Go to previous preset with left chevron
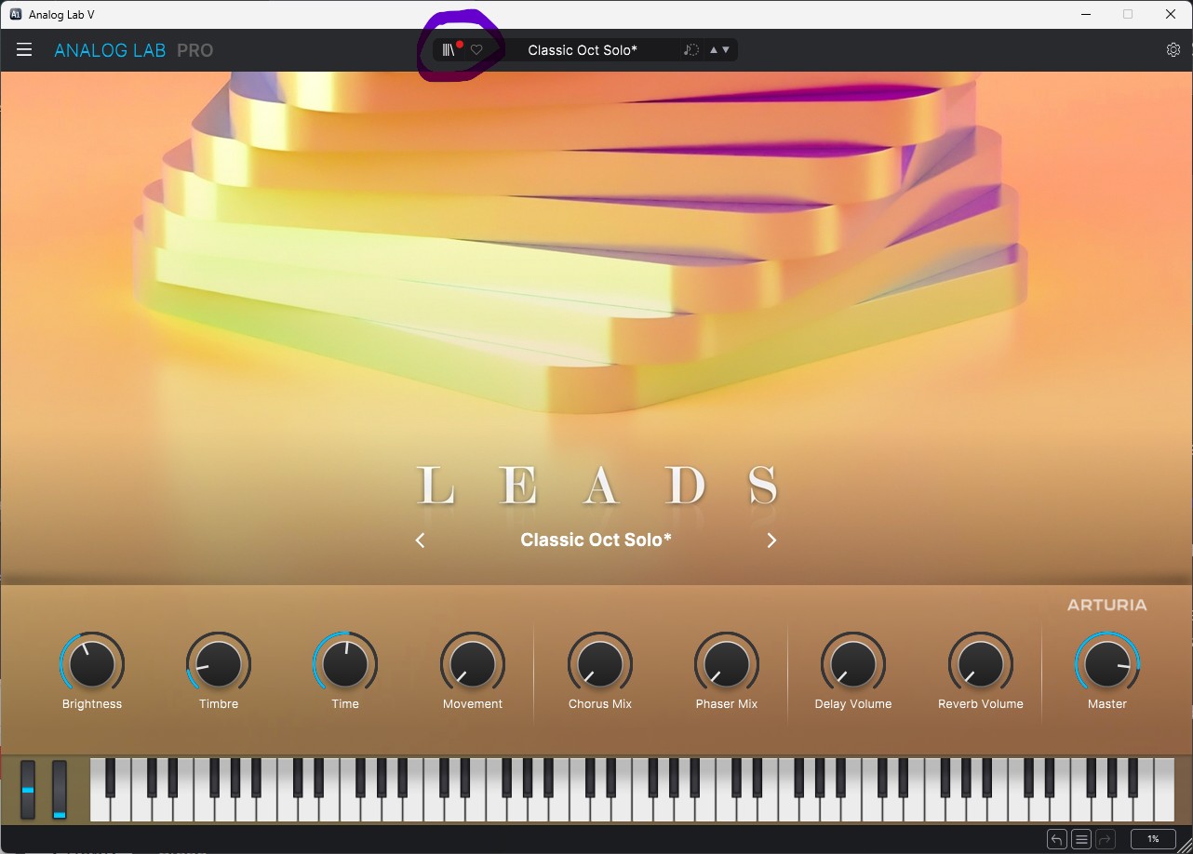Viewport: 1193px width, 854px height. coord(420,540)
